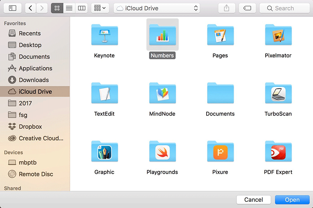Click the blue Open button
This screenshot has width=313, height=208.
pyautogui.click(x=292, y=200)
